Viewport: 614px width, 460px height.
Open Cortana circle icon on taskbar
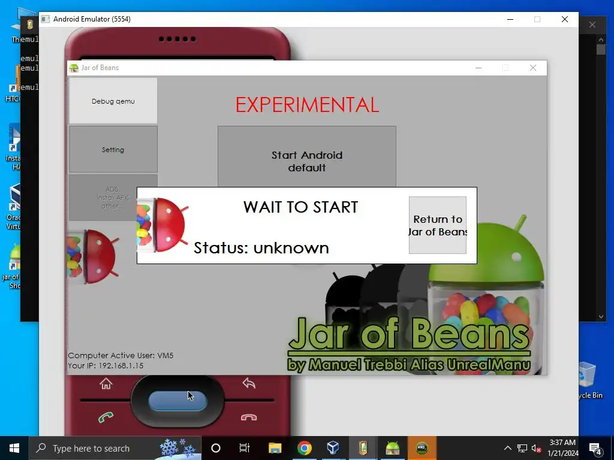(x=216, y=448)
